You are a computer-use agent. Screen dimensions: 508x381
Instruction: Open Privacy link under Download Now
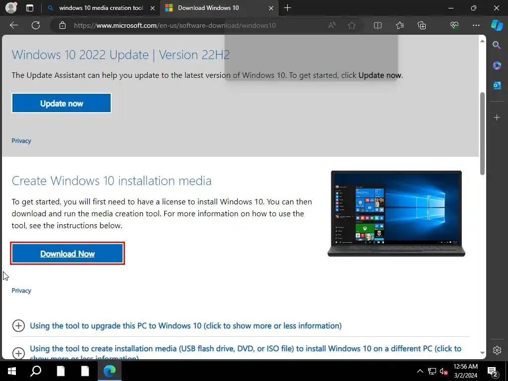point(21,290)
